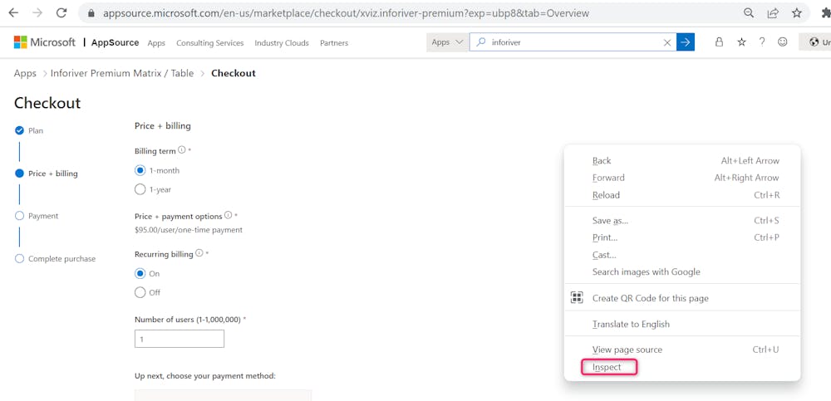831x401 pixels.
Task: Select the Complete purchase step
Action: (55, 258)
